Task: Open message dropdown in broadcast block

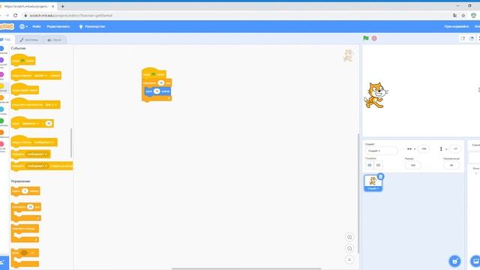Action: (x=37, y=154)
